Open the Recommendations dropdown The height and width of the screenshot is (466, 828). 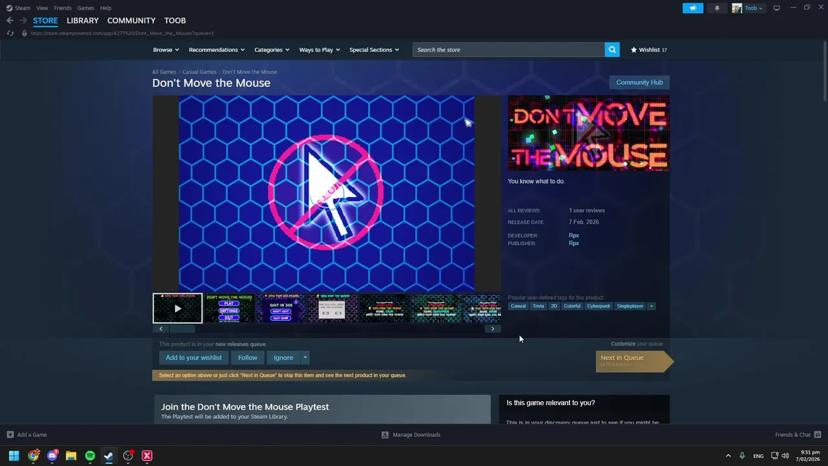(x=217, y=50)
